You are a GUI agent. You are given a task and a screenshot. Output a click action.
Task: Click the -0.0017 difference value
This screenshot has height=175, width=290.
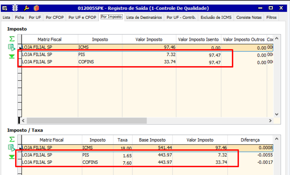[x=265, y=162]
